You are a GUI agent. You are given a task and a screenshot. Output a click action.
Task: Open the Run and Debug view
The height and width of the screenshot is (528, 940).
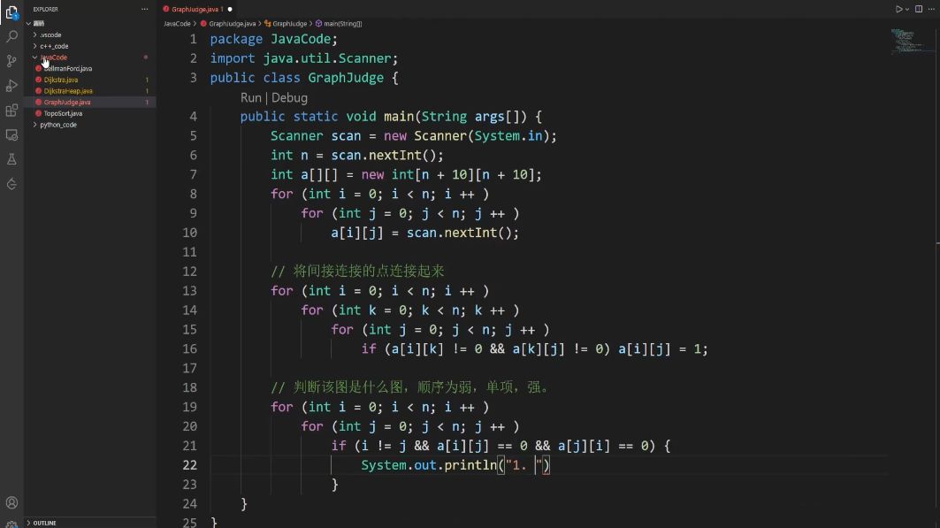point(11,86)
